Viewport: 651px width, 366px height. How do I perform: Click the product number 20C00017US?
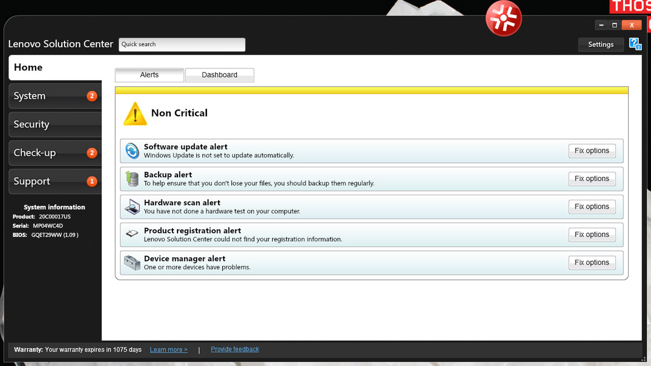[55, 216]
